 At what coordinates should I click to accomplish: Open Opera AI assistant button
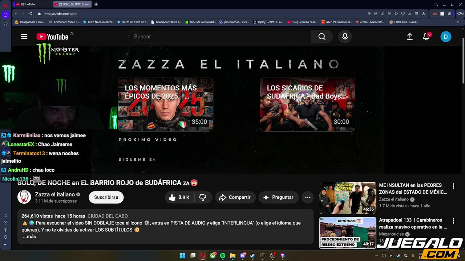[x=461, y=13]
